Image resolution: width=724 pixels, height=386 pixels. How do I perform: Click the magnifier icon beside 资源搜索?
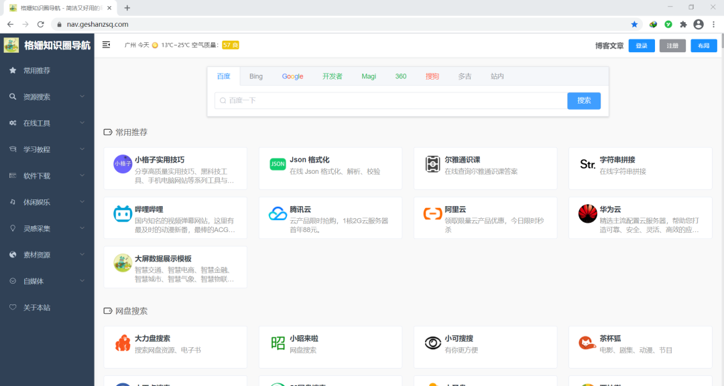13,97
